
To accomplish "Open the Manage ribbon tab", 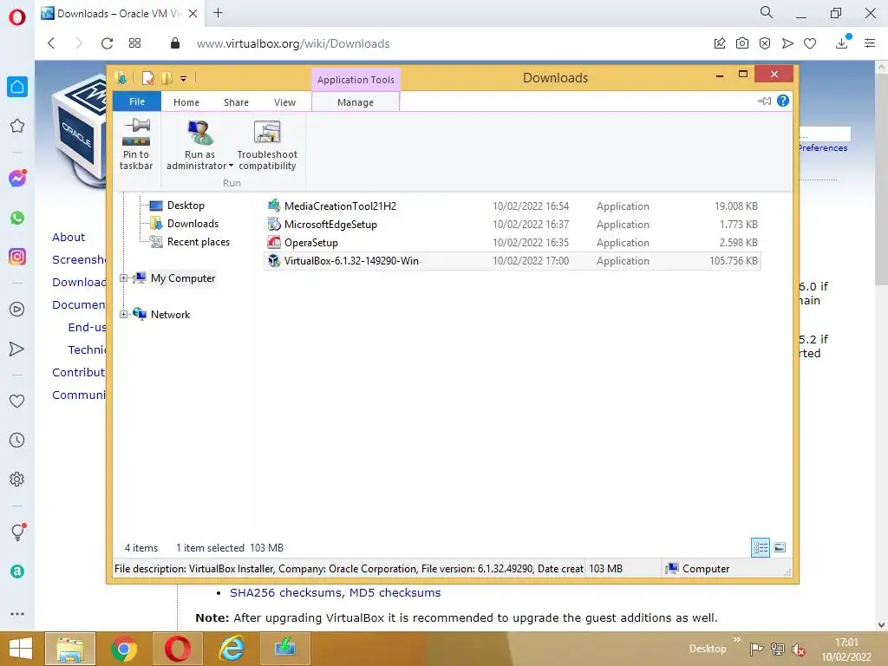I will tap(356, 102).
